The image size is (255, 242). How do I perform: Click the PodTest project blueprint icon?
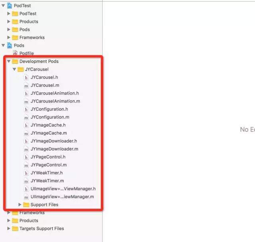(10, 6)
